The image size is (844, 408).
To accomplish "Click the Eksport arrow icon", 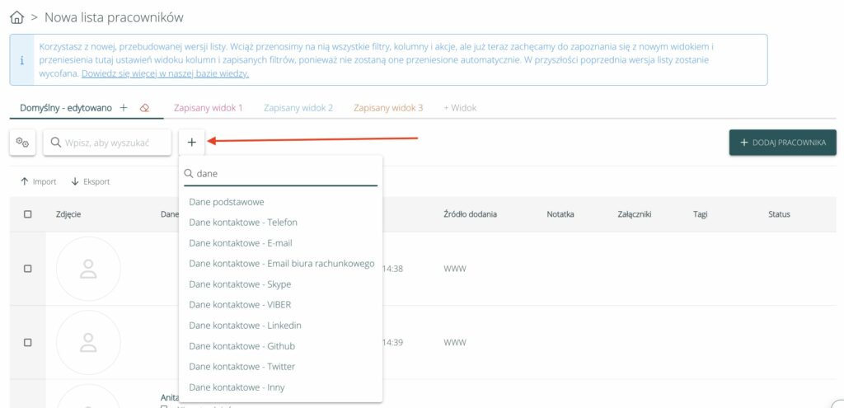I will click(x=75, y=181).
